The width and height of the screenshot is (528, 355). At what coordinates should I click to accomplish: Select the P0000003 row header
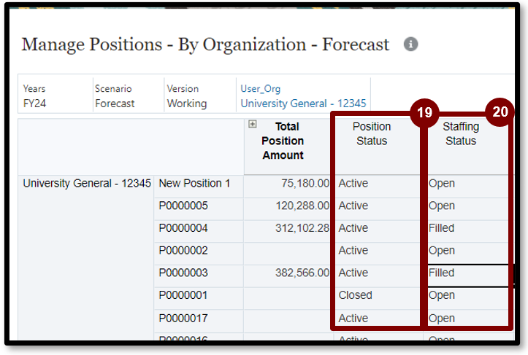[183, 273]
